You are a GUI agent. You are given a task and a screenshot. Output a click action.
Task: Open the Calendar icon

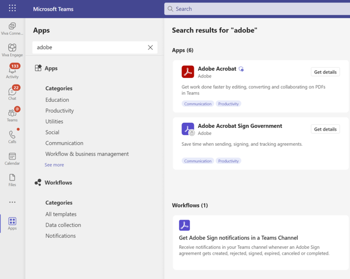(12, 158)
